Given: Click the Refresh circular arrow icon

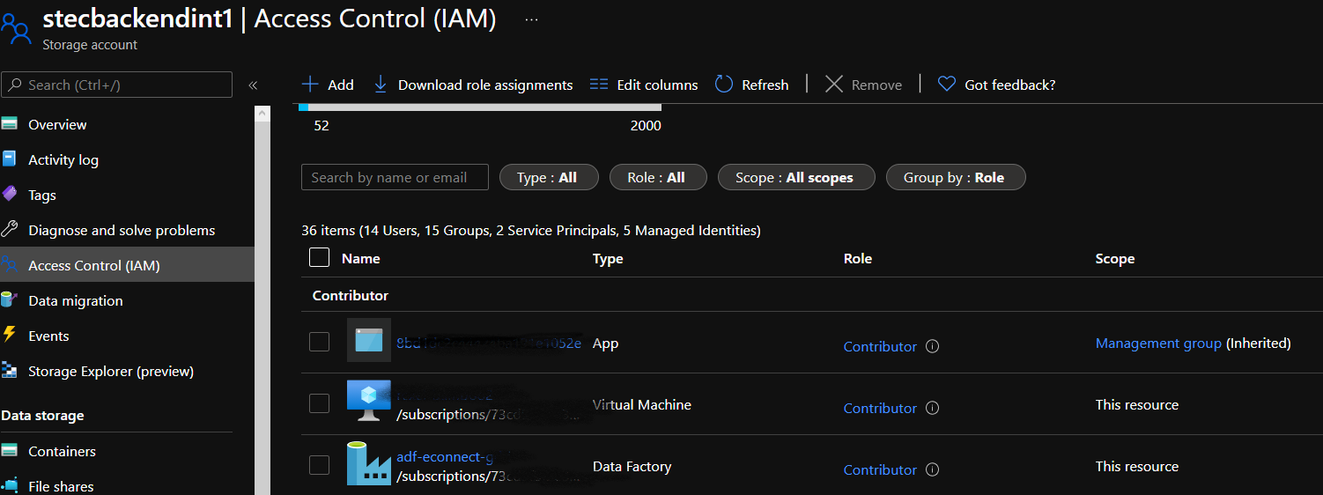Looking at the screenshot, I should click(724, 85).
